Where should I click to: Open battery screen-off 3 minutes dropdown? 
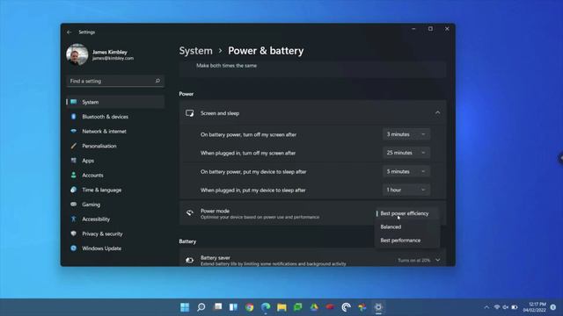coord(406,134)
